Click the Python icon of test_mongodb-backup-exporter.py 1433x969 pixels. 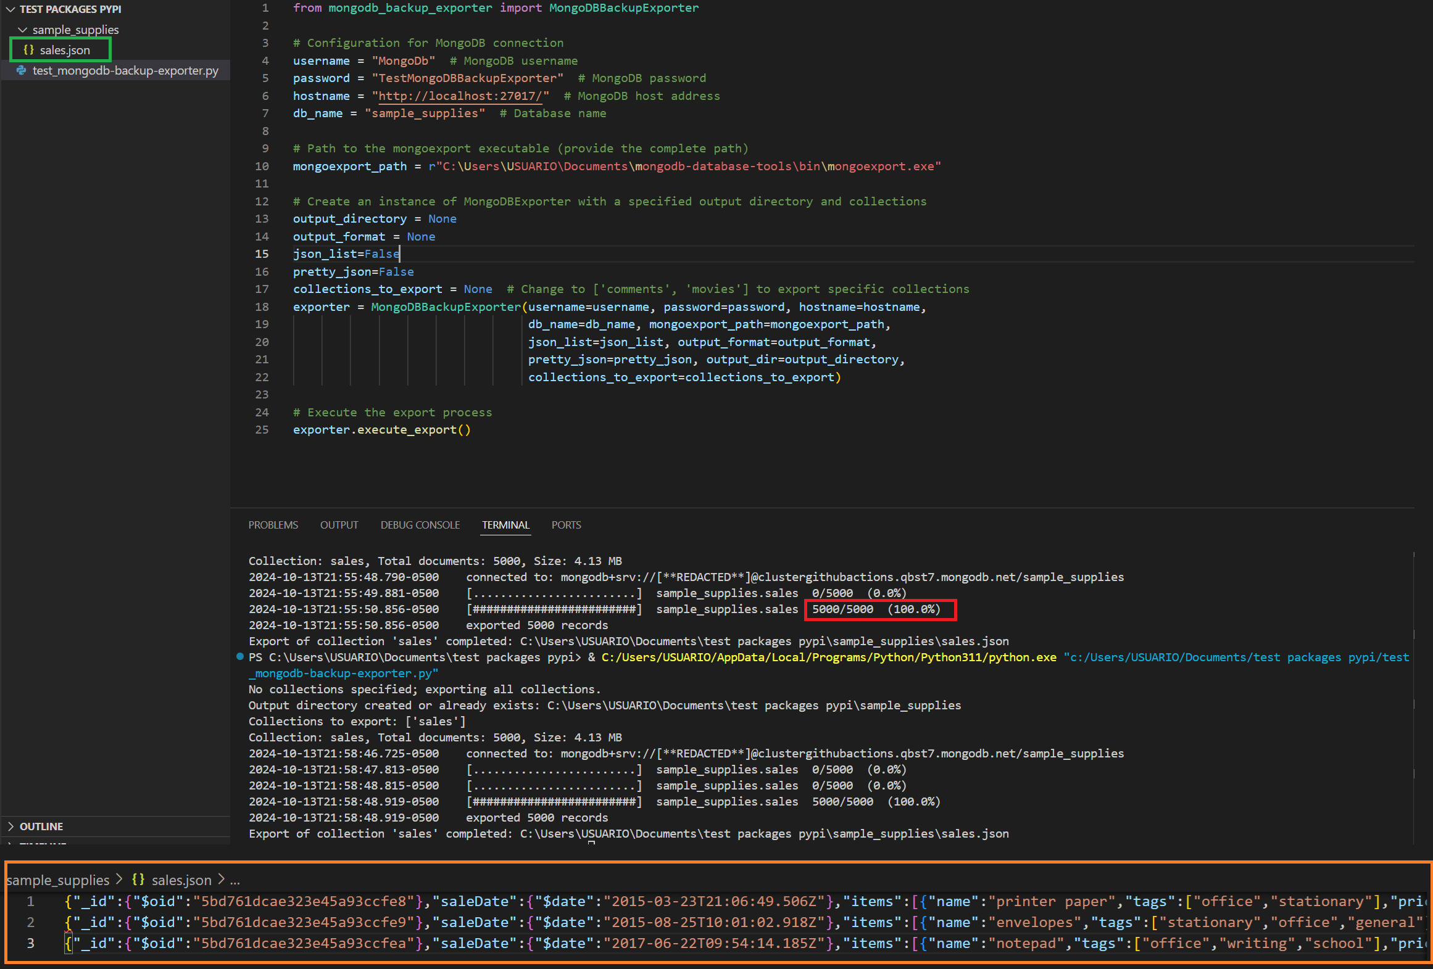point(22,70)
